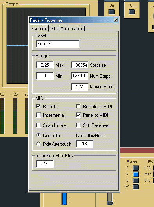This screenshot has width=154, height=207.
Task: Select the Poly Aftertouch radio button
Action: coord(39,144)
